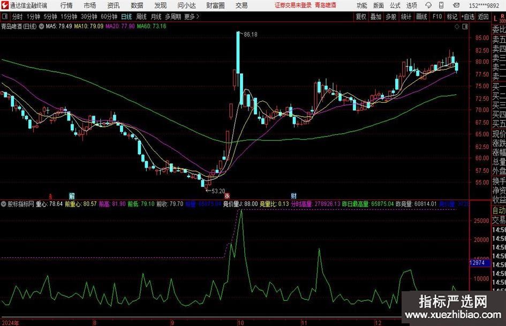Image resolution: width=506 pixels, height=326 pixels.
Task: Click the red 涨 marker below chart
Action: coord(227,195)
